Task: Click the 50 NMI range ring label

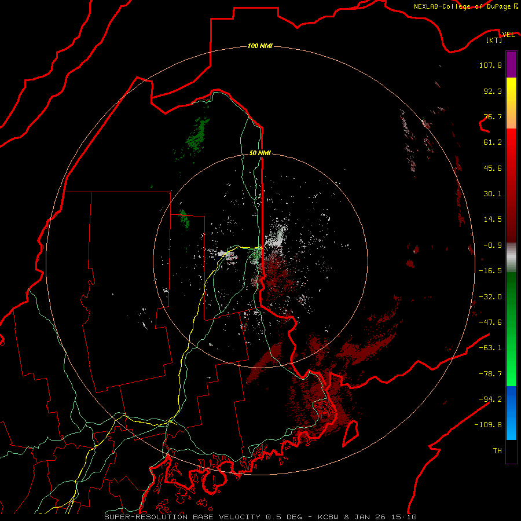Action: tap(260, 153)
